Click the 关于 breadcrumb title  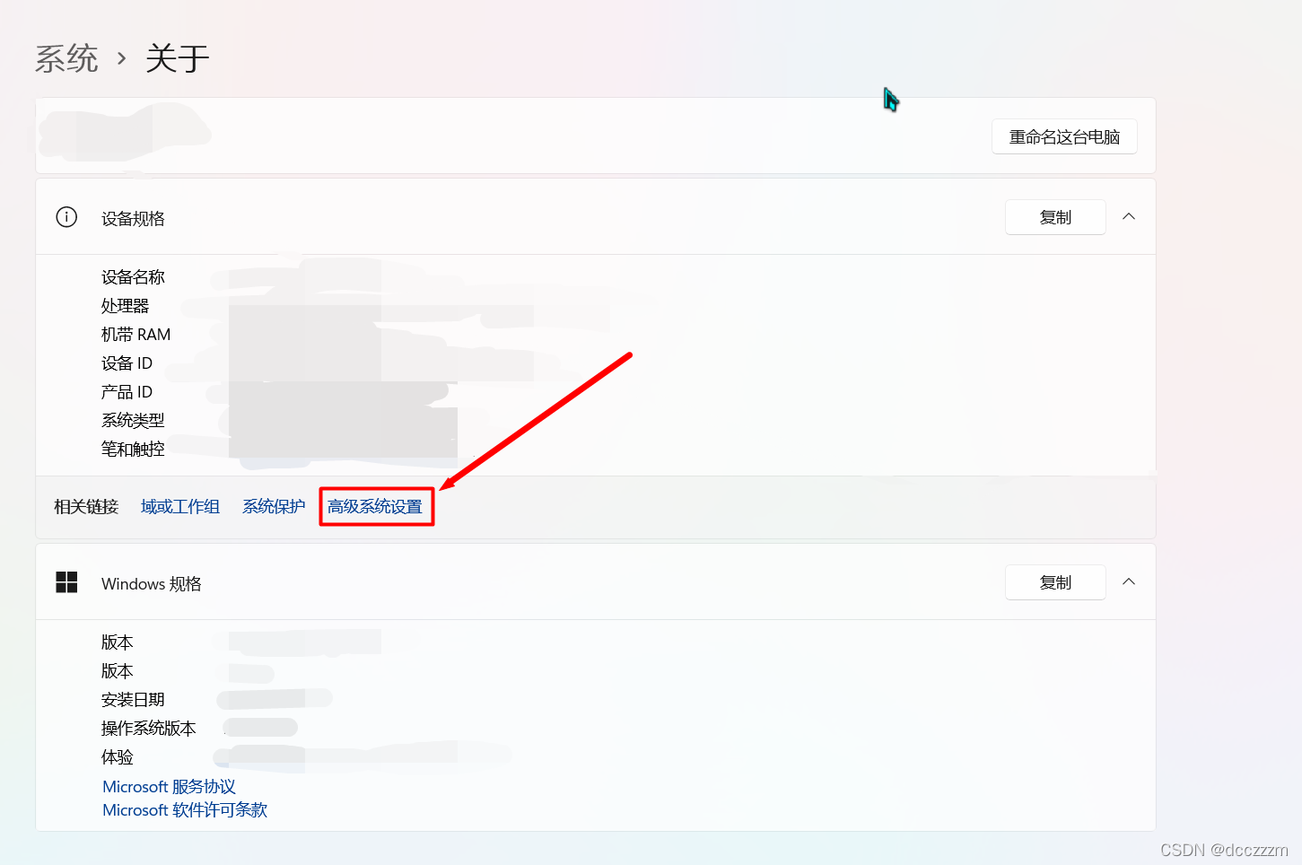[x=178, y=59]
